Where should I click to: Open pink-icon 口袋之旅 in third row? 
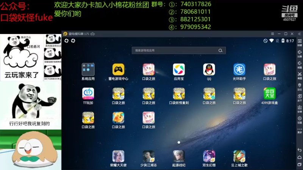[x=148, y=118]
